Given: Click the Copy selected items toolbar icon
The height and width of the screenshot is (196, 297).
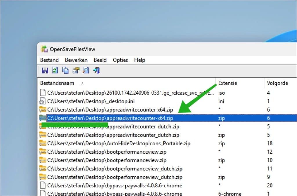Looking at the screenshot, I should coord(65,70).
